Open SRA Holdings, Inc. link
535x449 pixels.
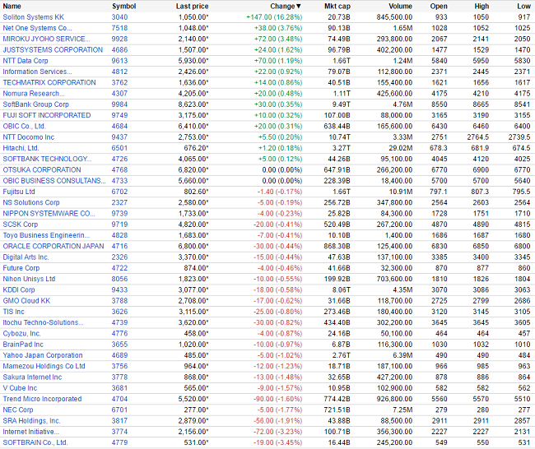tap(31, 421)
